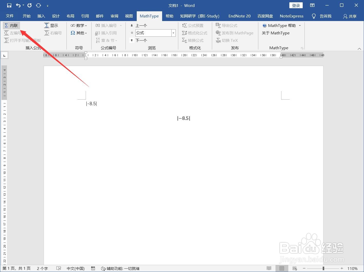Viewport: 364px width, 272px height.
Task: Click 格式化公式 format equations
Action: [194, 33]
